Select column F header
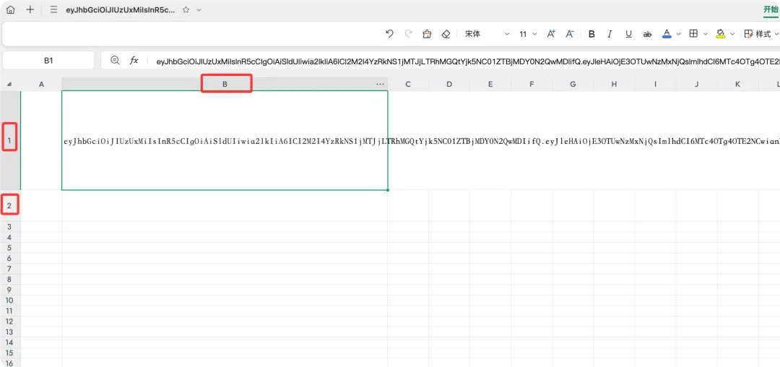The width and height of the screenshot is (780, 367). coord(532,85)
